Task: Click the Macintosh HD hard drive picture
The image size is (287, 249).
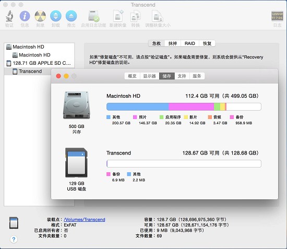Action: tap(77, 105)
